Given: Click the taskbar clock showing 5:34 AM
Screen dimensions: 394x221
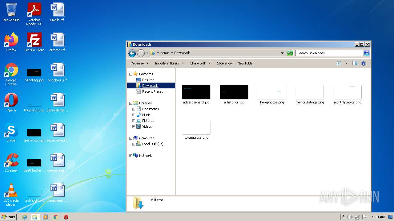Looking at the screenshot, I should pyautogui.click(x=378, y=217).
